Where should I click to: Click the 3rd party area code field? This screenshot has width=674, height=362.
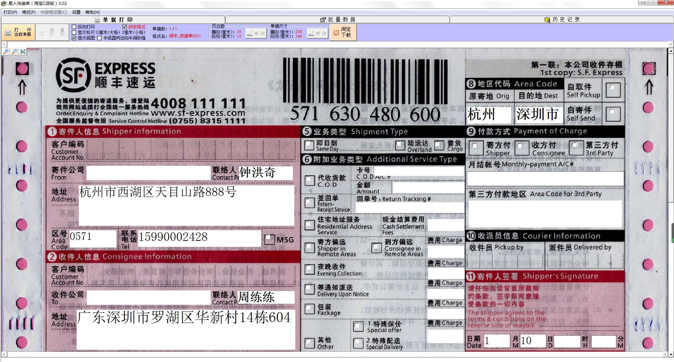tap(545, 214)
